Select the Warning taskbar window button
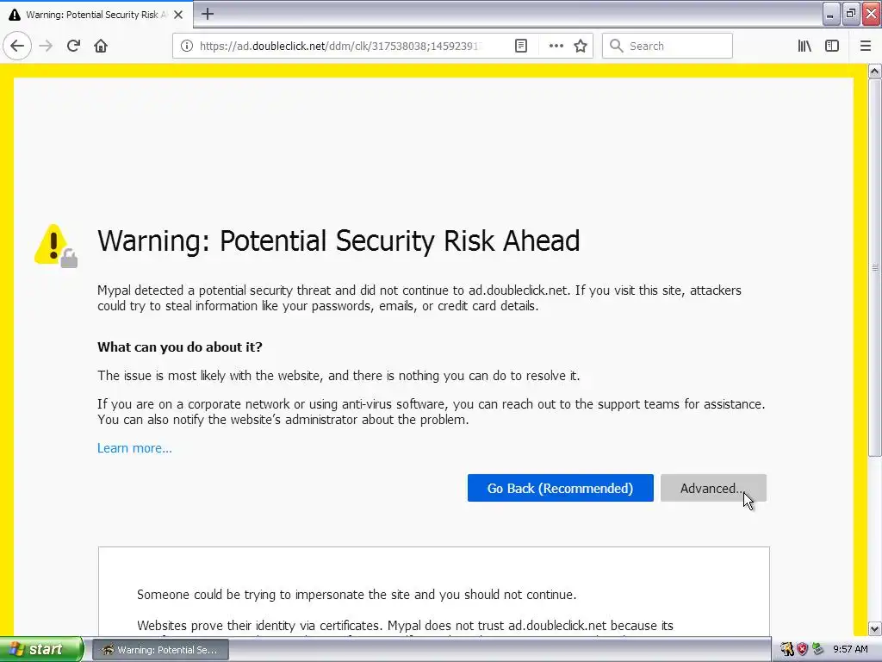 pyautogui.click(x=160, y=650)
